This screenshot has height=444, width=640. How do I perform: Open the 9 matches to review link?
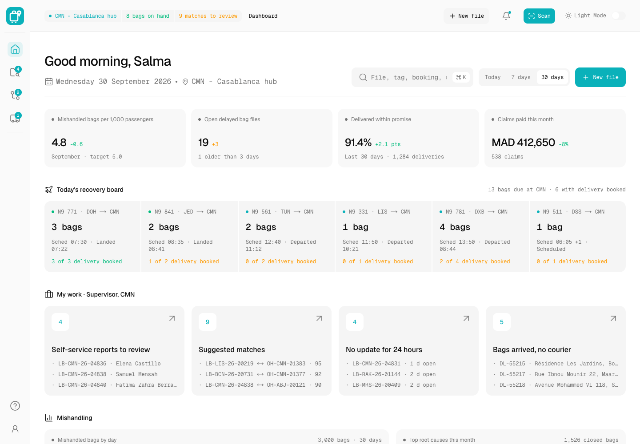click(x=208, y=16)
